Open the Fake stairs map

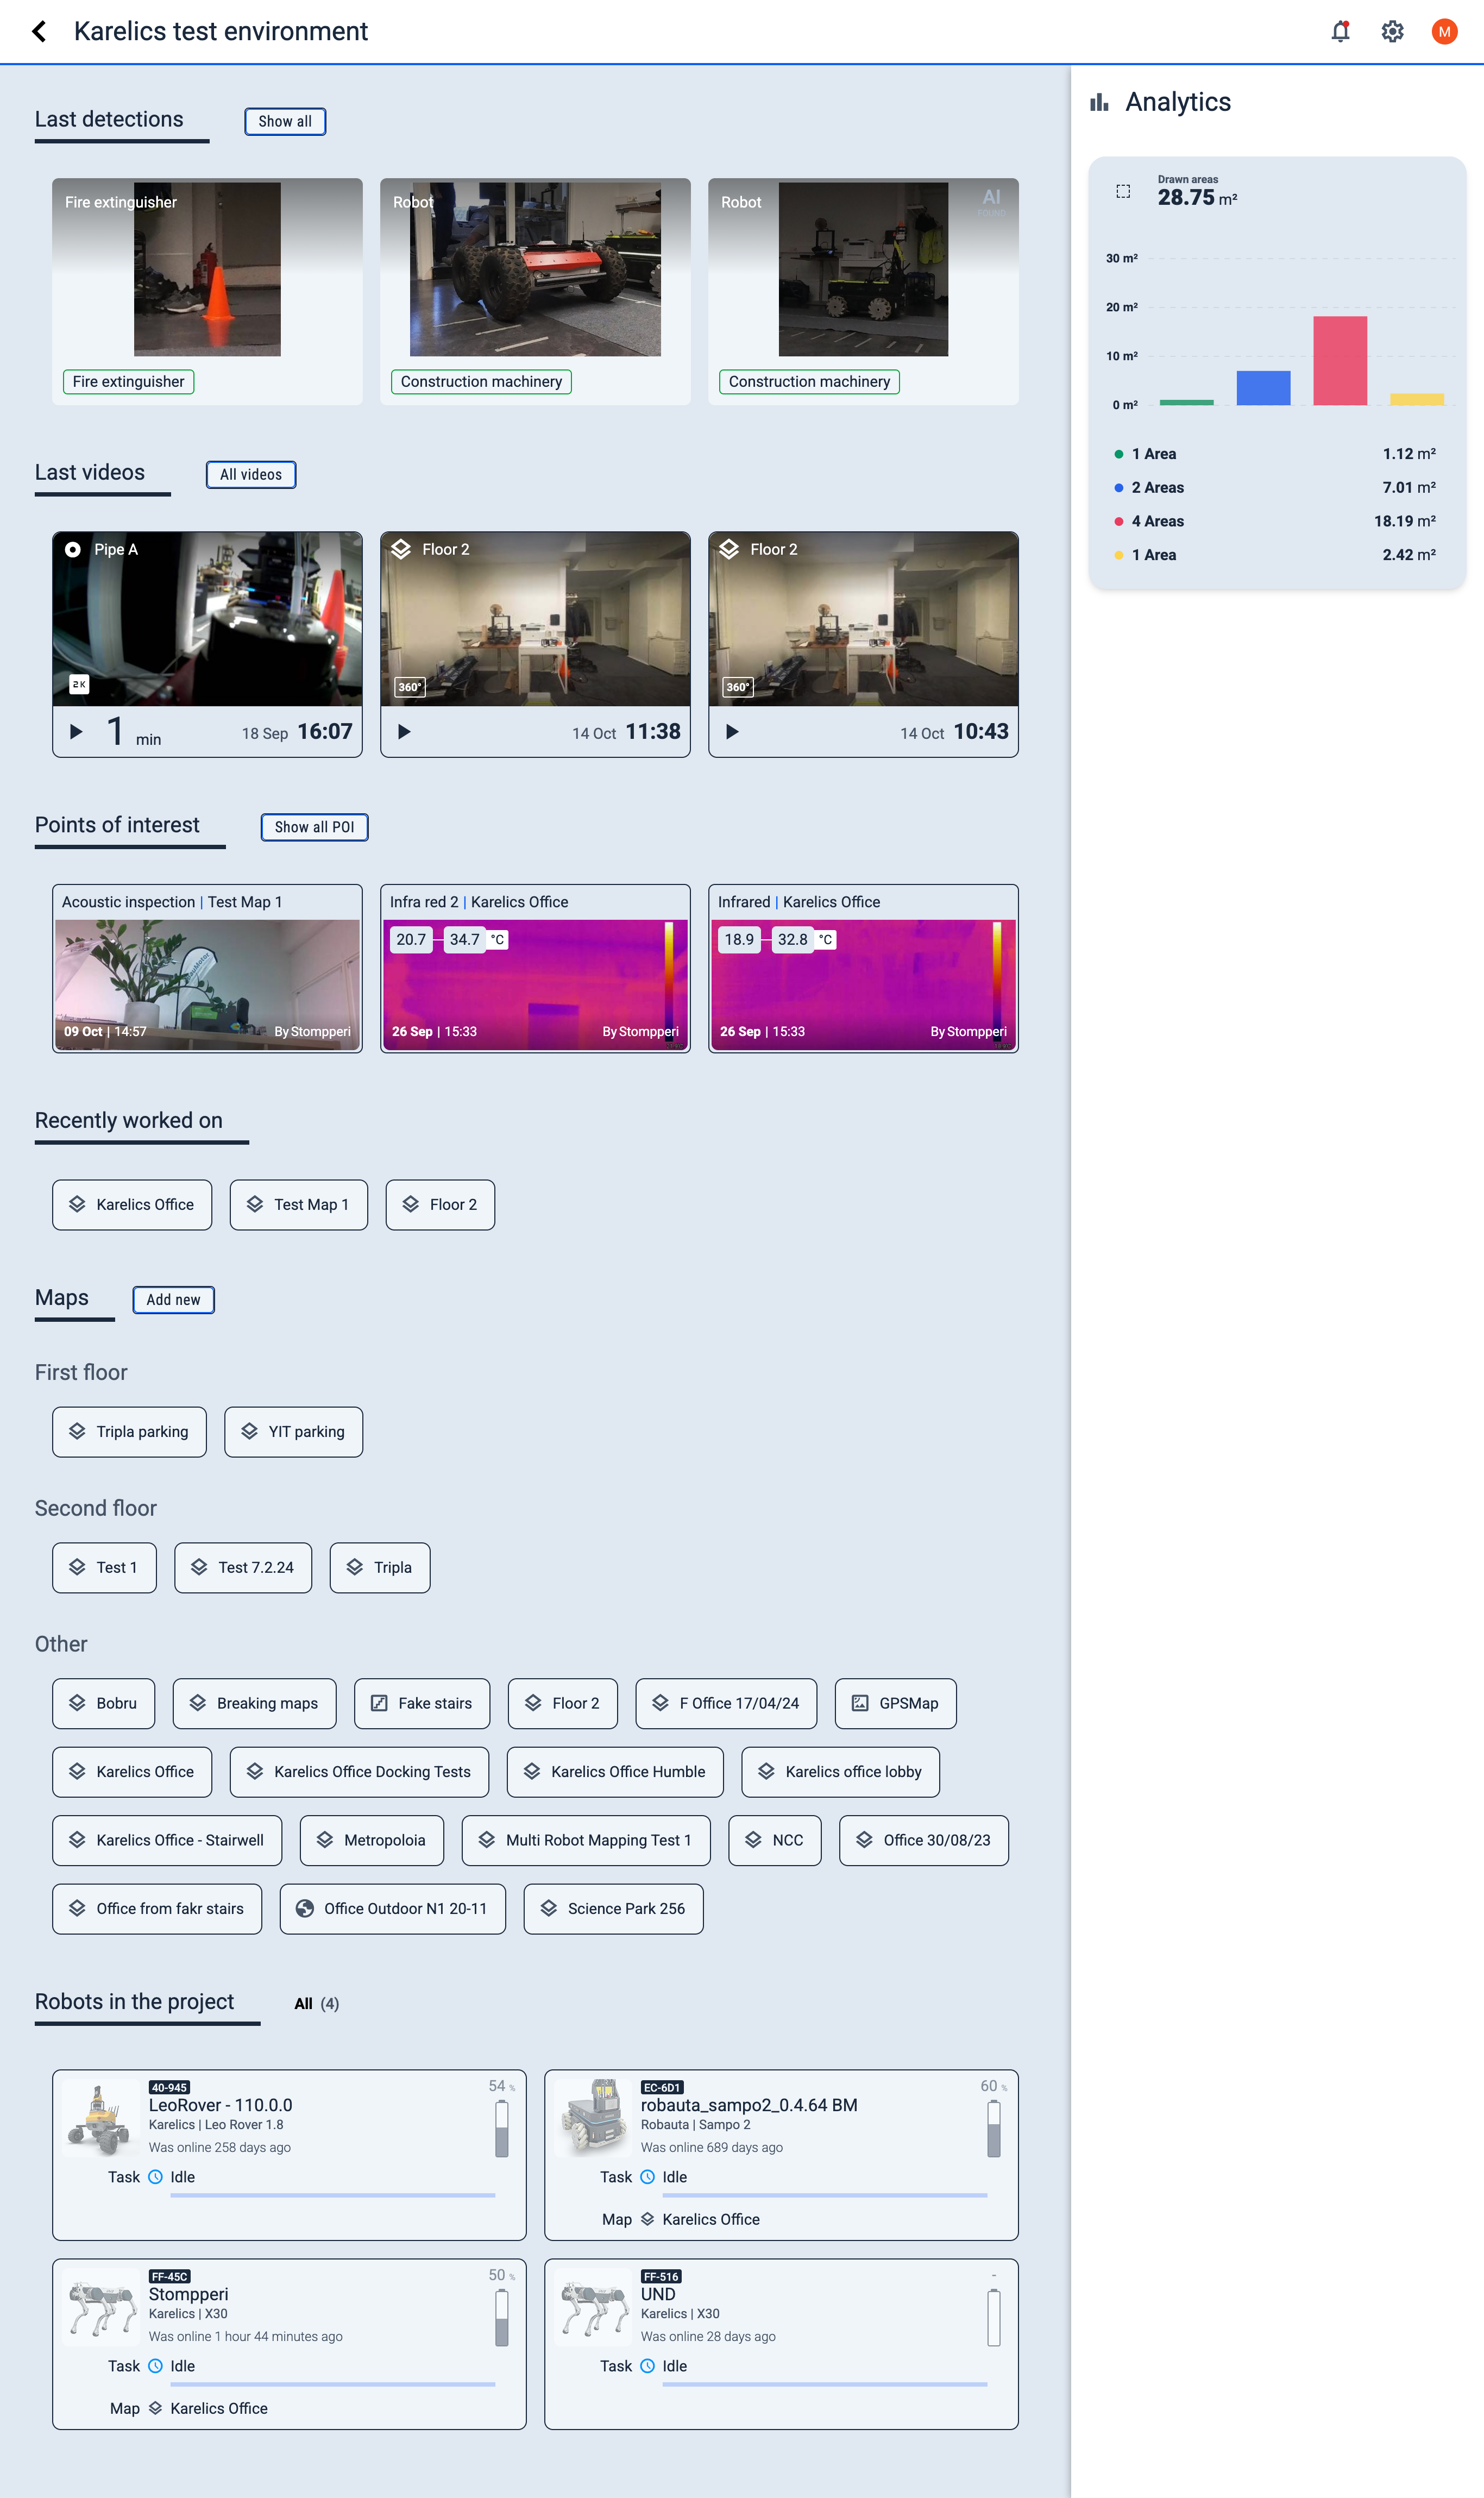click(421, 1703)
